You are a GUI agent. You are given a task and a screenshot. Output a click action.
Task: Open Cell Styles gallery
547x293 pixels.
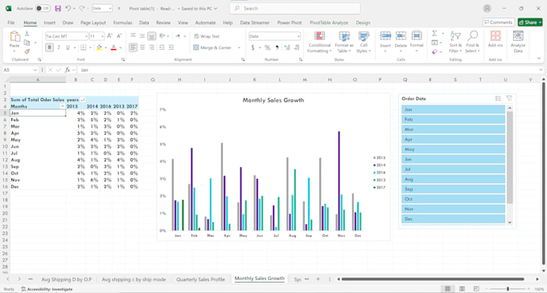click(x=364, y=42)
